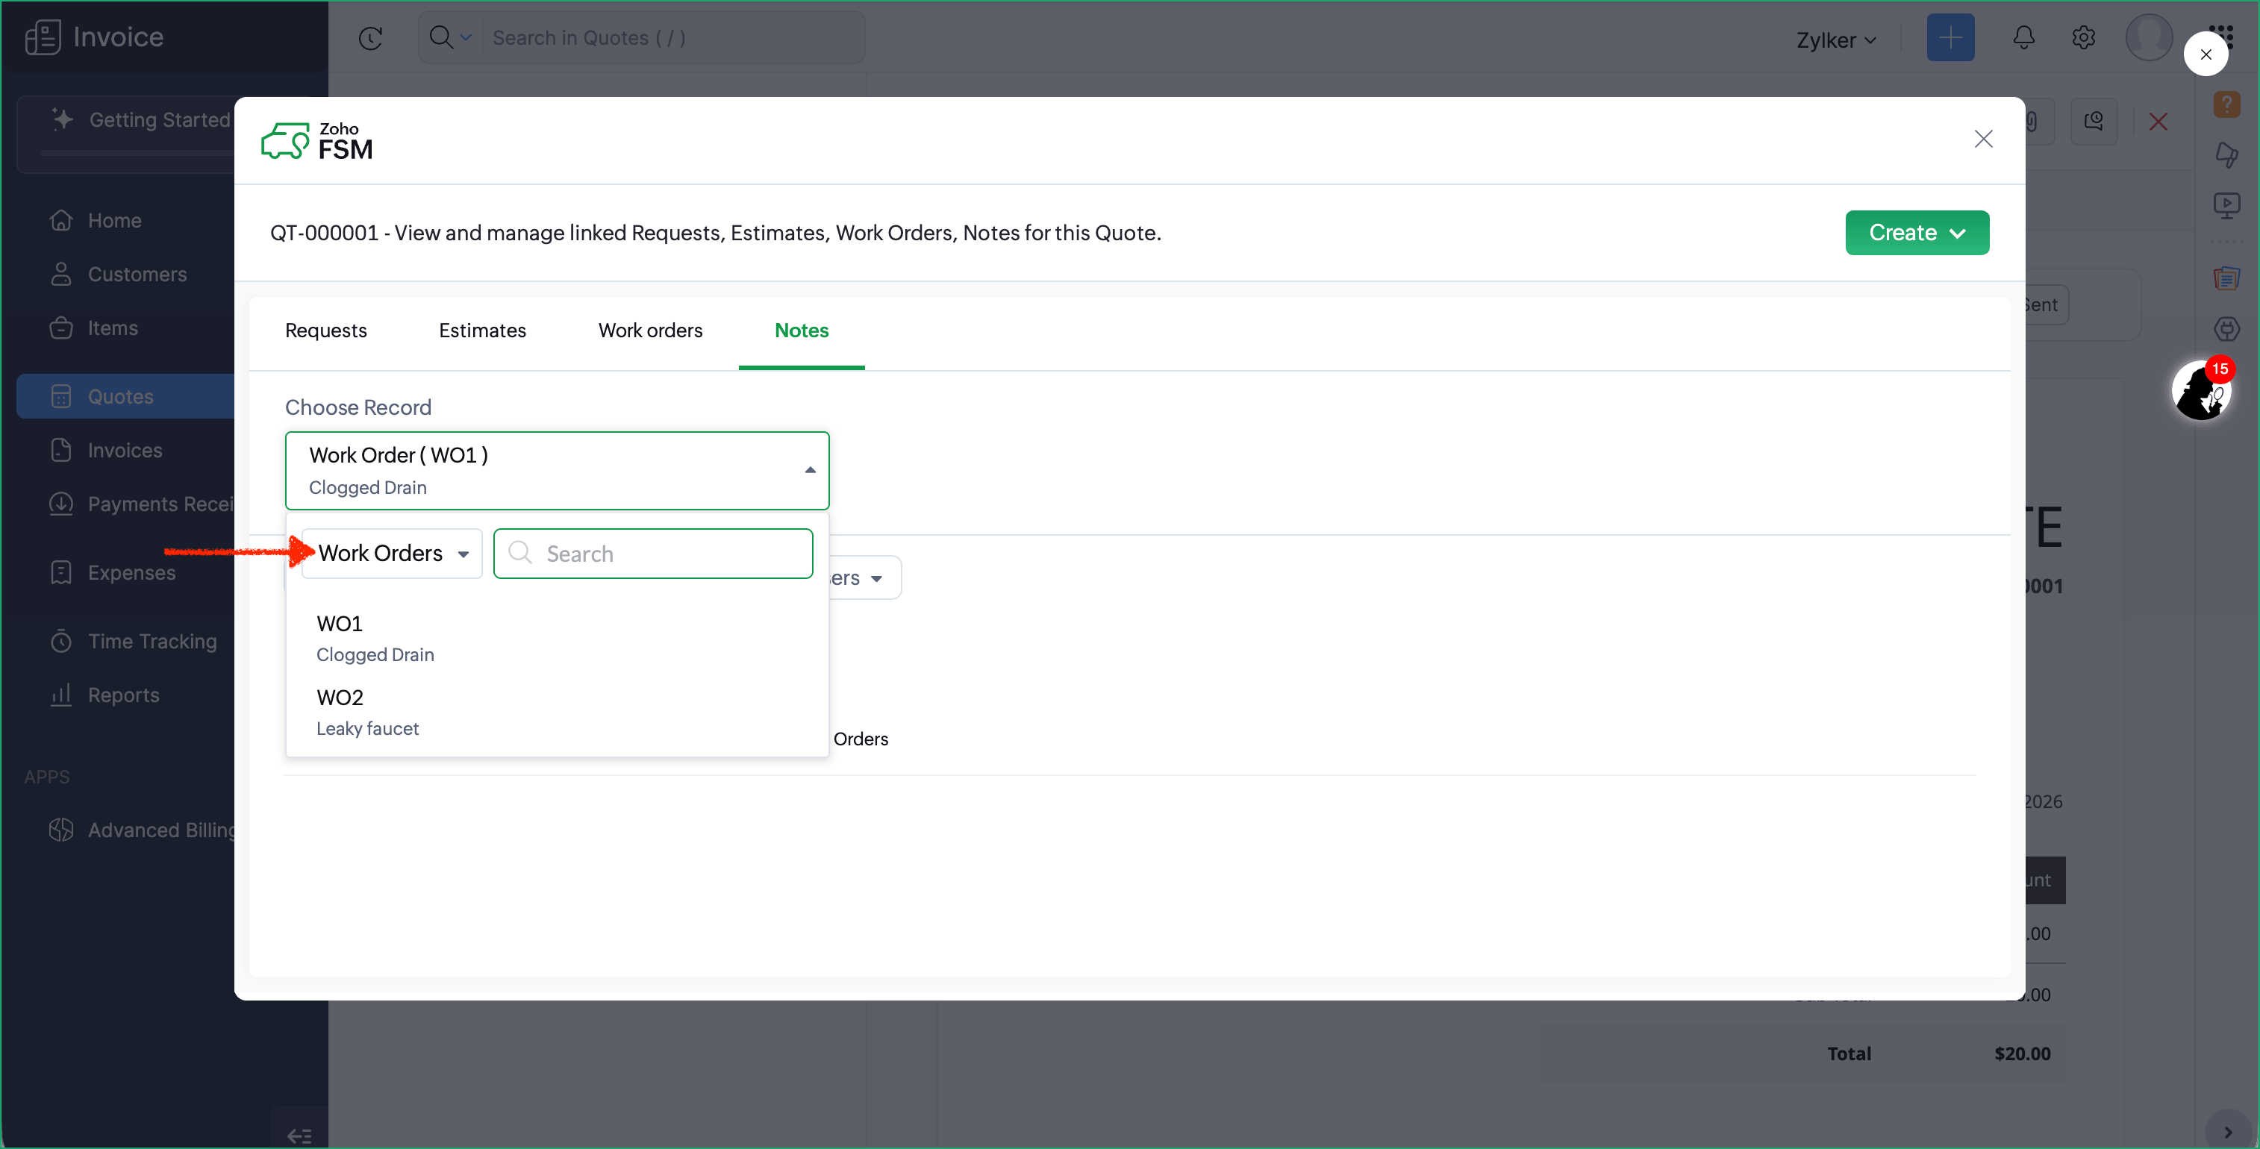
Task: Click the notifications bell icon
Action: pos(2023,38)
